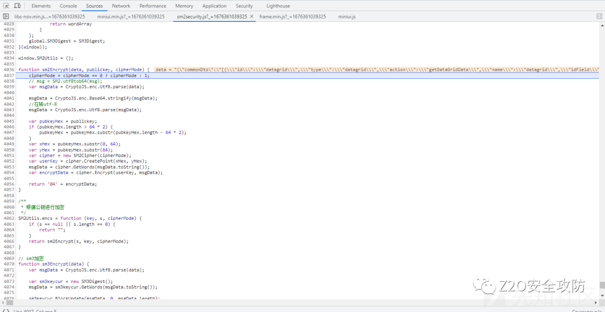This screenshot has width=605, height=312.
Task: Click 'function sm3Encrypt(data)' line
Action: click(54, 264)
